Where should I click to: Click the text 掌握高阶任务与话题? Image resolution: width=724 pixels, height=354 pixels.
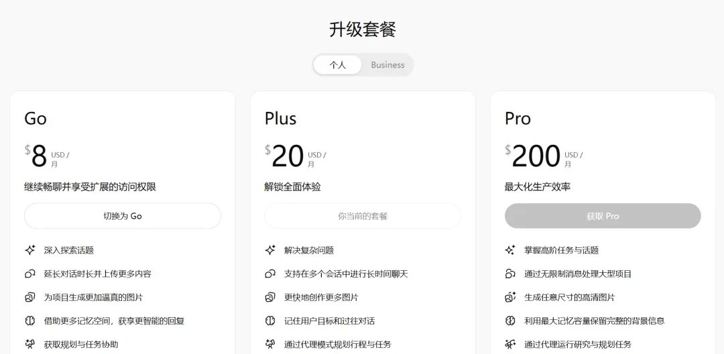562,251
